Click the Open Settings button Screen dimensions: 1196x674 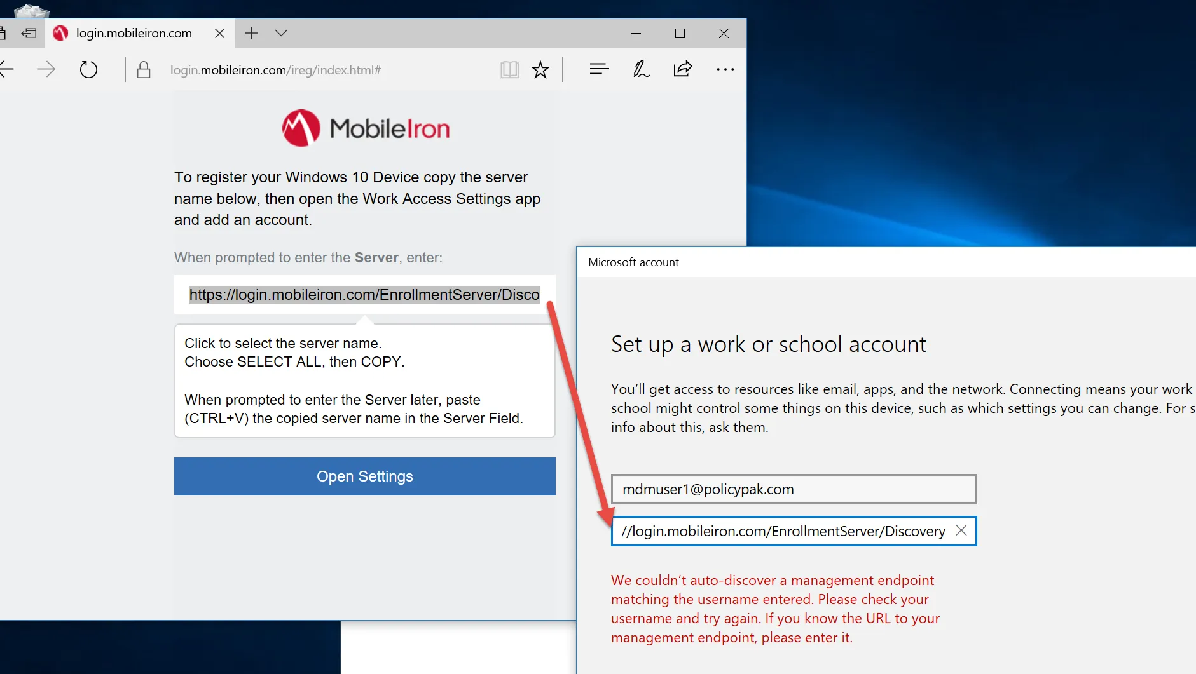tap(364, 476)
